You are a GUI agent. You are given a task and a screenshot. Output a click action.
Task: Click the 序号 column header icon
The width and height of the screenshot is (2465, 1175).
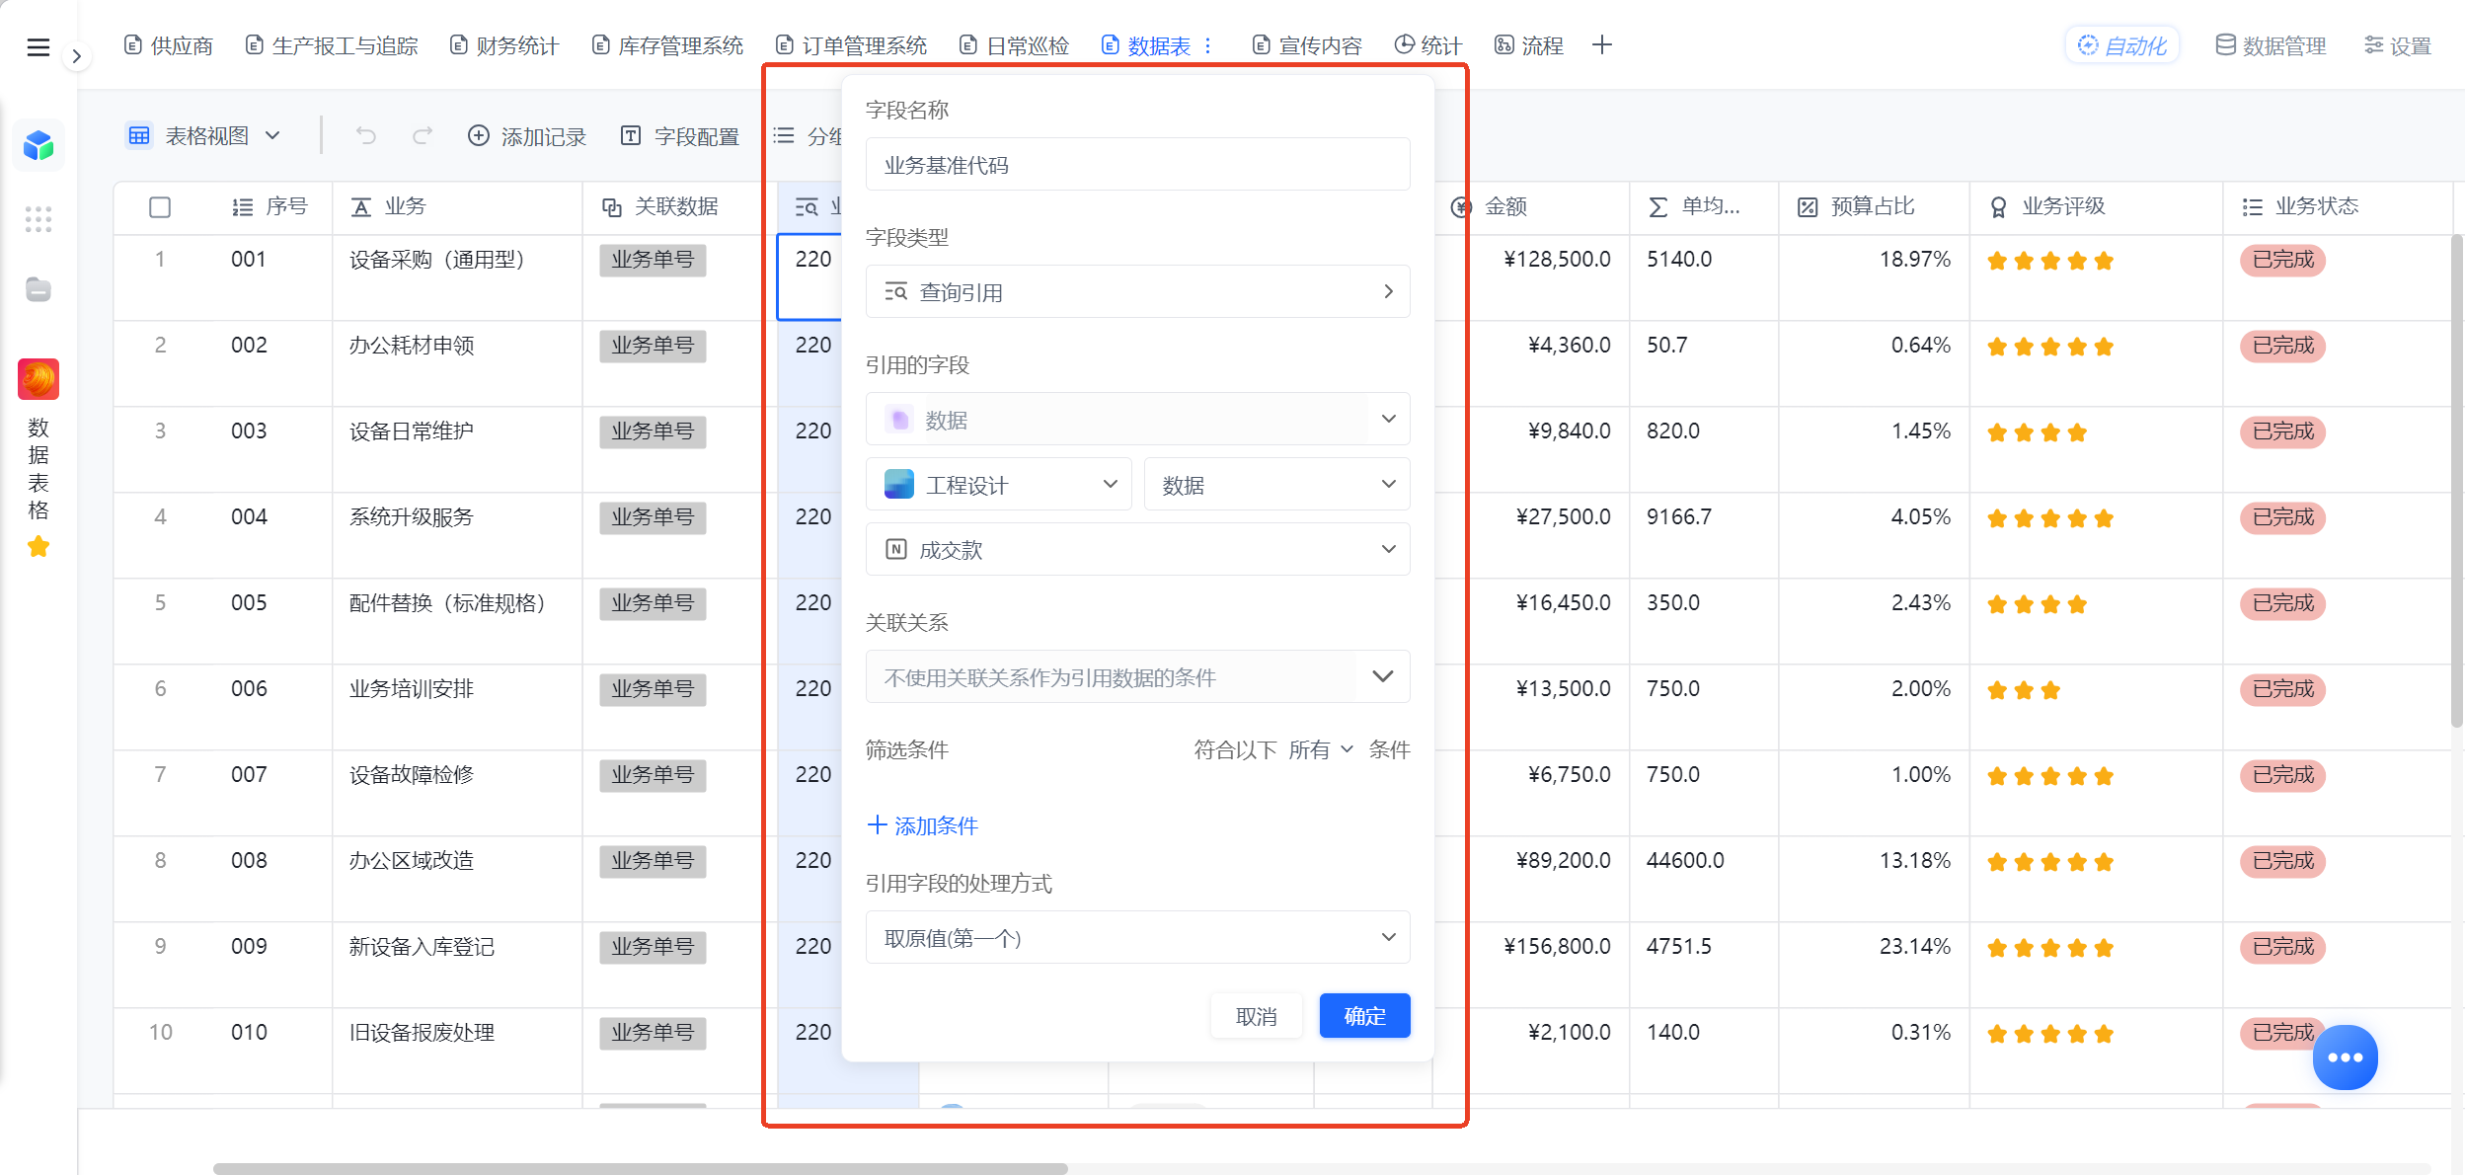click(x=242, y=207)
